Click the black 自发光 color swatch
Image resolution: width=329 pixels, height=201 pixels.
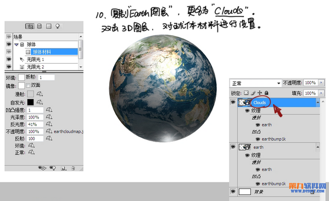pos(30,102)
